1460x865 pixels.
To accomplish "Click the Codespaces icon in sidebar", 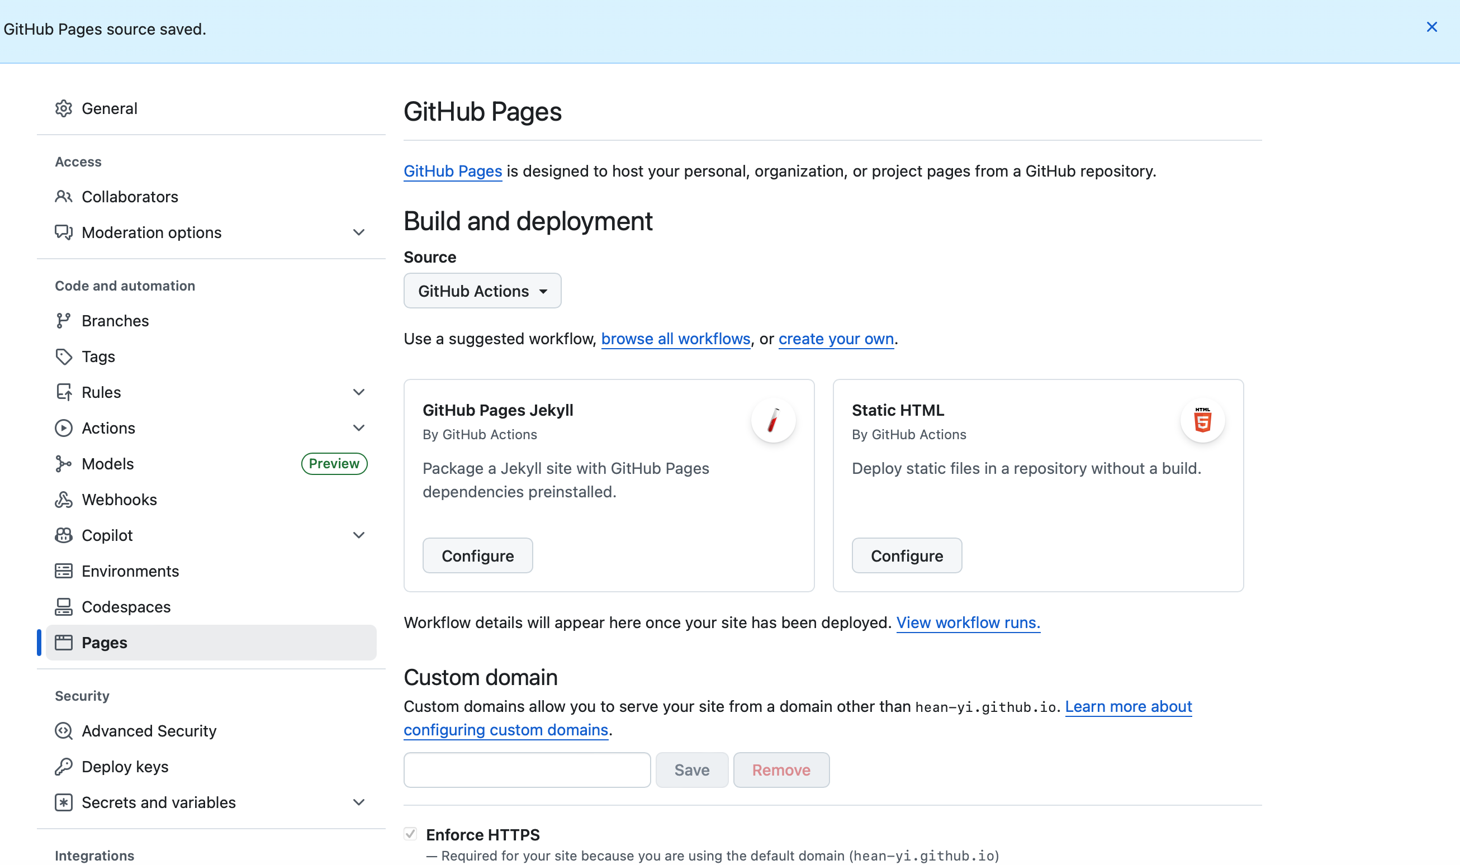I will point(64,607).
